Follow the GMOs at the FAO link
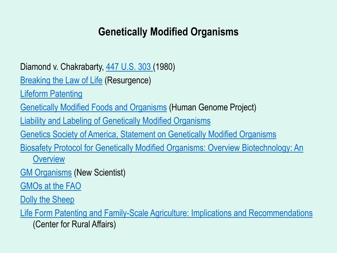 tap(50, 186)
